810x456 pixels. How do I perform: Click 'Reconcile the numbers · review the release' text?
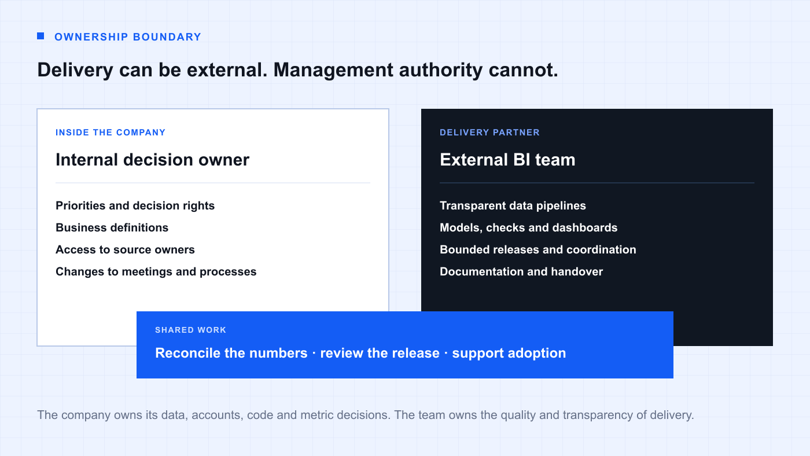pyautogui.click(x=297, y=353)
